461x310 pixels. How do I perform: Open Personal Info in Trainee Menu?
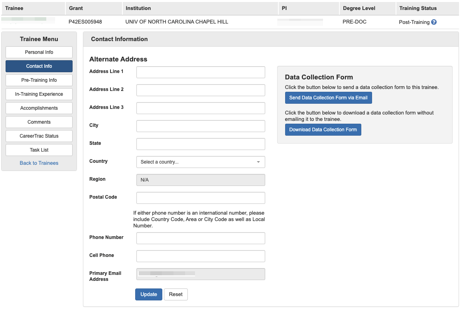39,52
